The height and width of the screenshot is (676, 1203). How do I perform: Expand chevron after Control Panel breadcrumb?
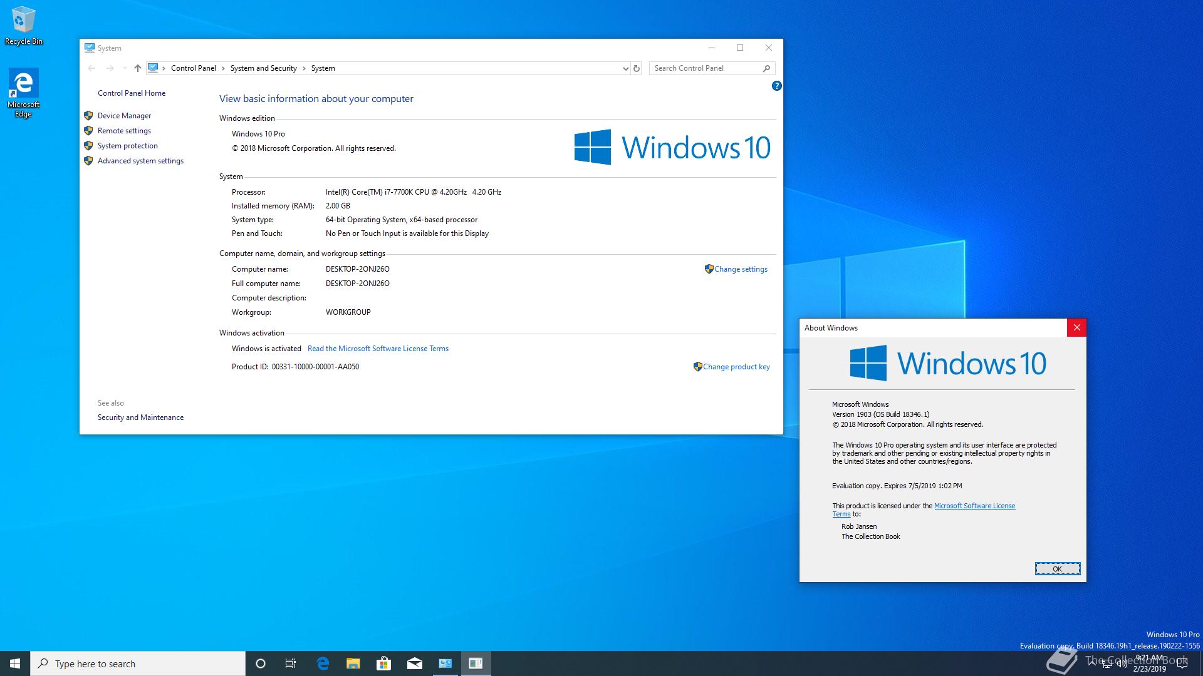click(x=223, y=68)
